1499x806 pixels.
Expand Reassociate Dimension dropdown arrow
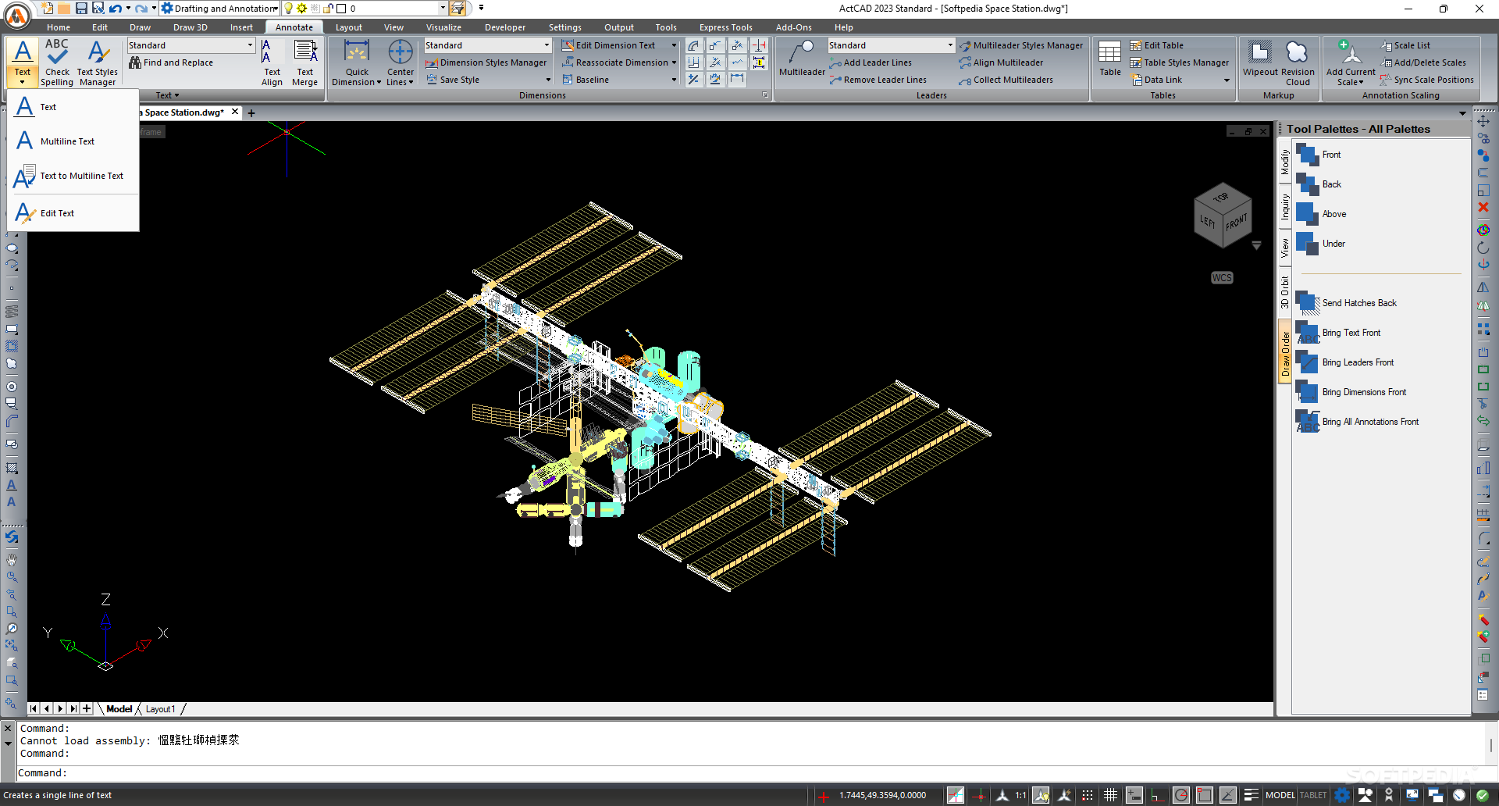pyautogui.click(x=674, y=62)
